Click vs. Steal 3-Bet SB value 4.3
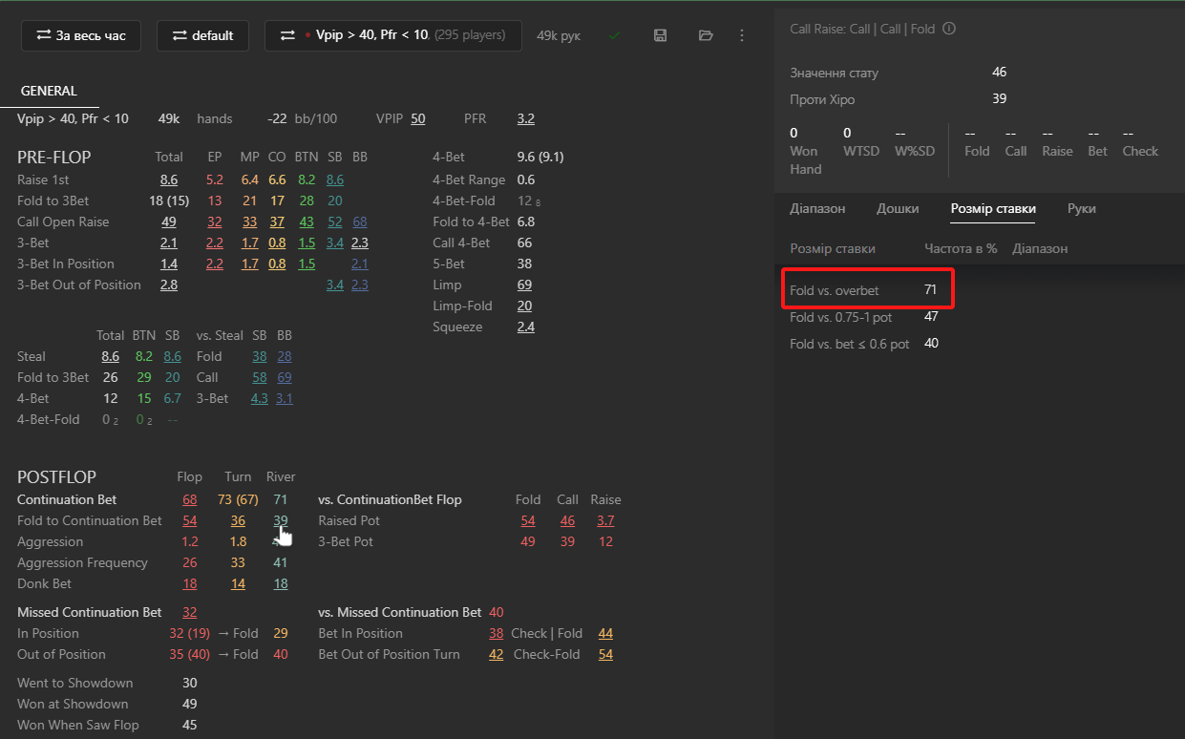Image resolution: width=1185 pixels, height=739 pixels. (259, 398)
